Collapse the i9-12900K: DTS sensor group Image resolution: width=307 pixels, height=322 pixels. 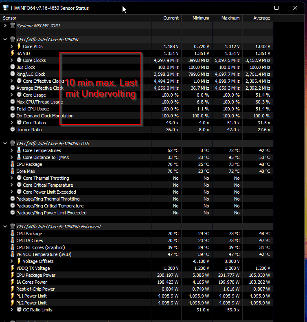5,143
